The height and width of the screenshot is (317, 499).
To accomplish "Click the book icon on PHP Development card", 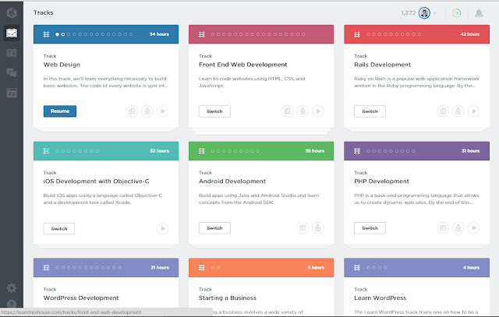I will click(x=443, y=228).
